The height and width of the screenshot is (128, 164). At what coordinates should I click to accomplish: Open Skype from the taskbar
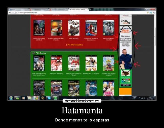pyautogui.click(x=49, y=98)
